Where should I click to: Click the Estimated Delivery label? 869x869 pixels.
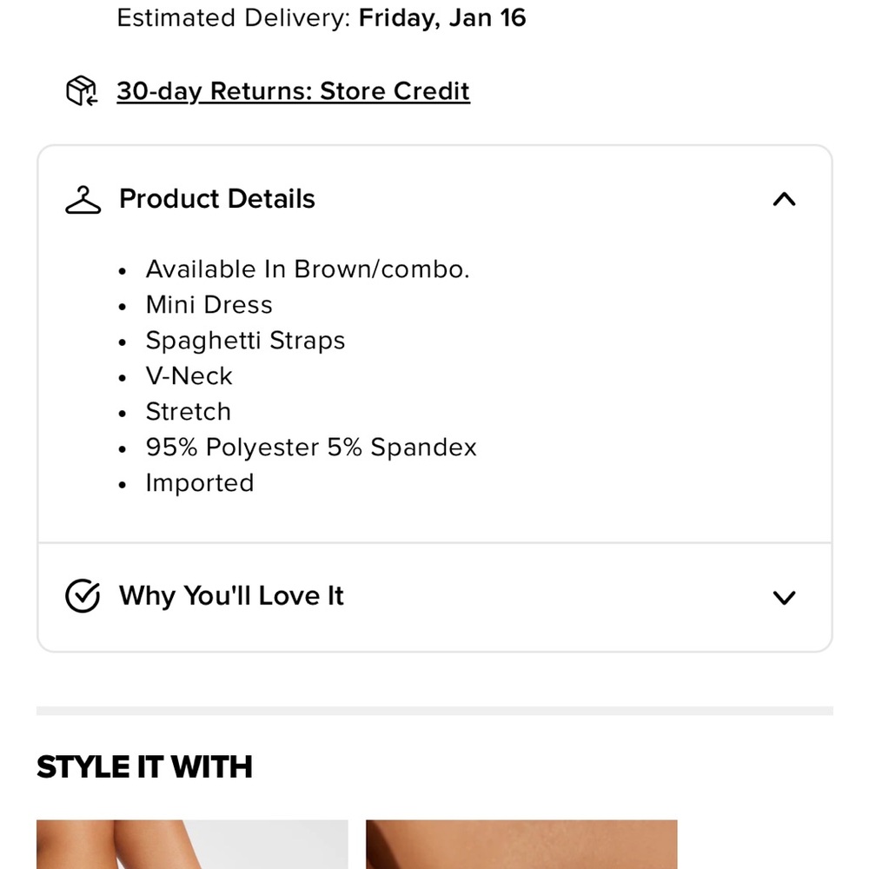pyautogui.click(x=235, y=18)
